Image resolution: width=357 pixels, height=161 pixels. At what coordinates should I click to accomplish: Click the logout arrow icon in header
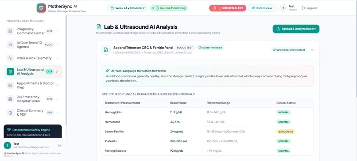point(303,8)
